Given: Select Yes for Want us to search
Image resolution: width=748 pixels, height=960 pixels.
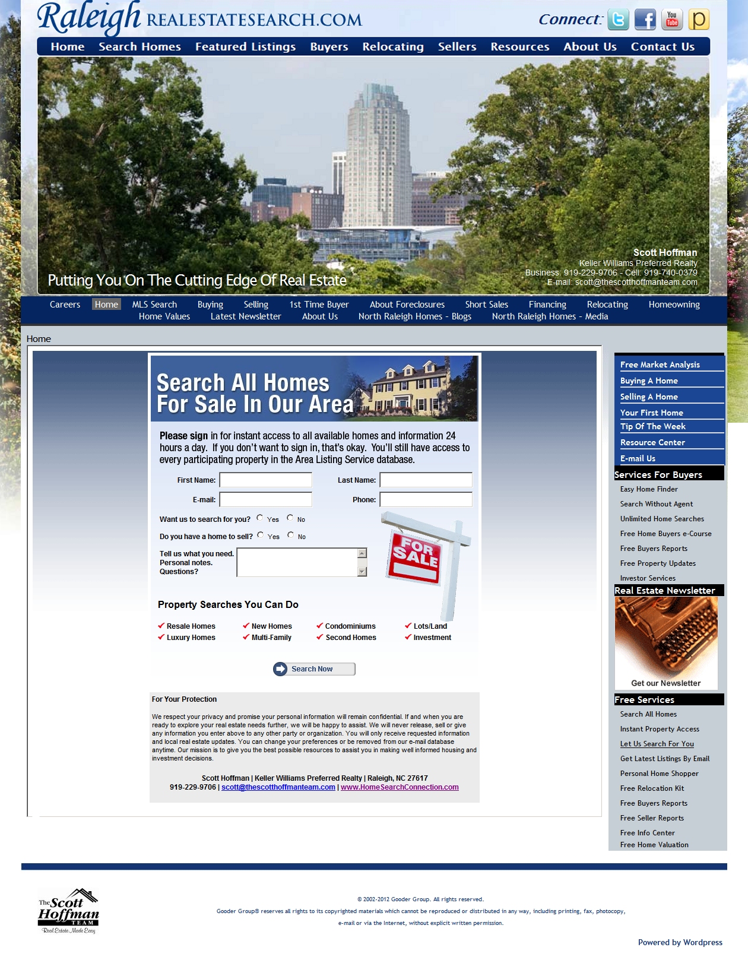Looking at the screenshot, I should 260,518.
